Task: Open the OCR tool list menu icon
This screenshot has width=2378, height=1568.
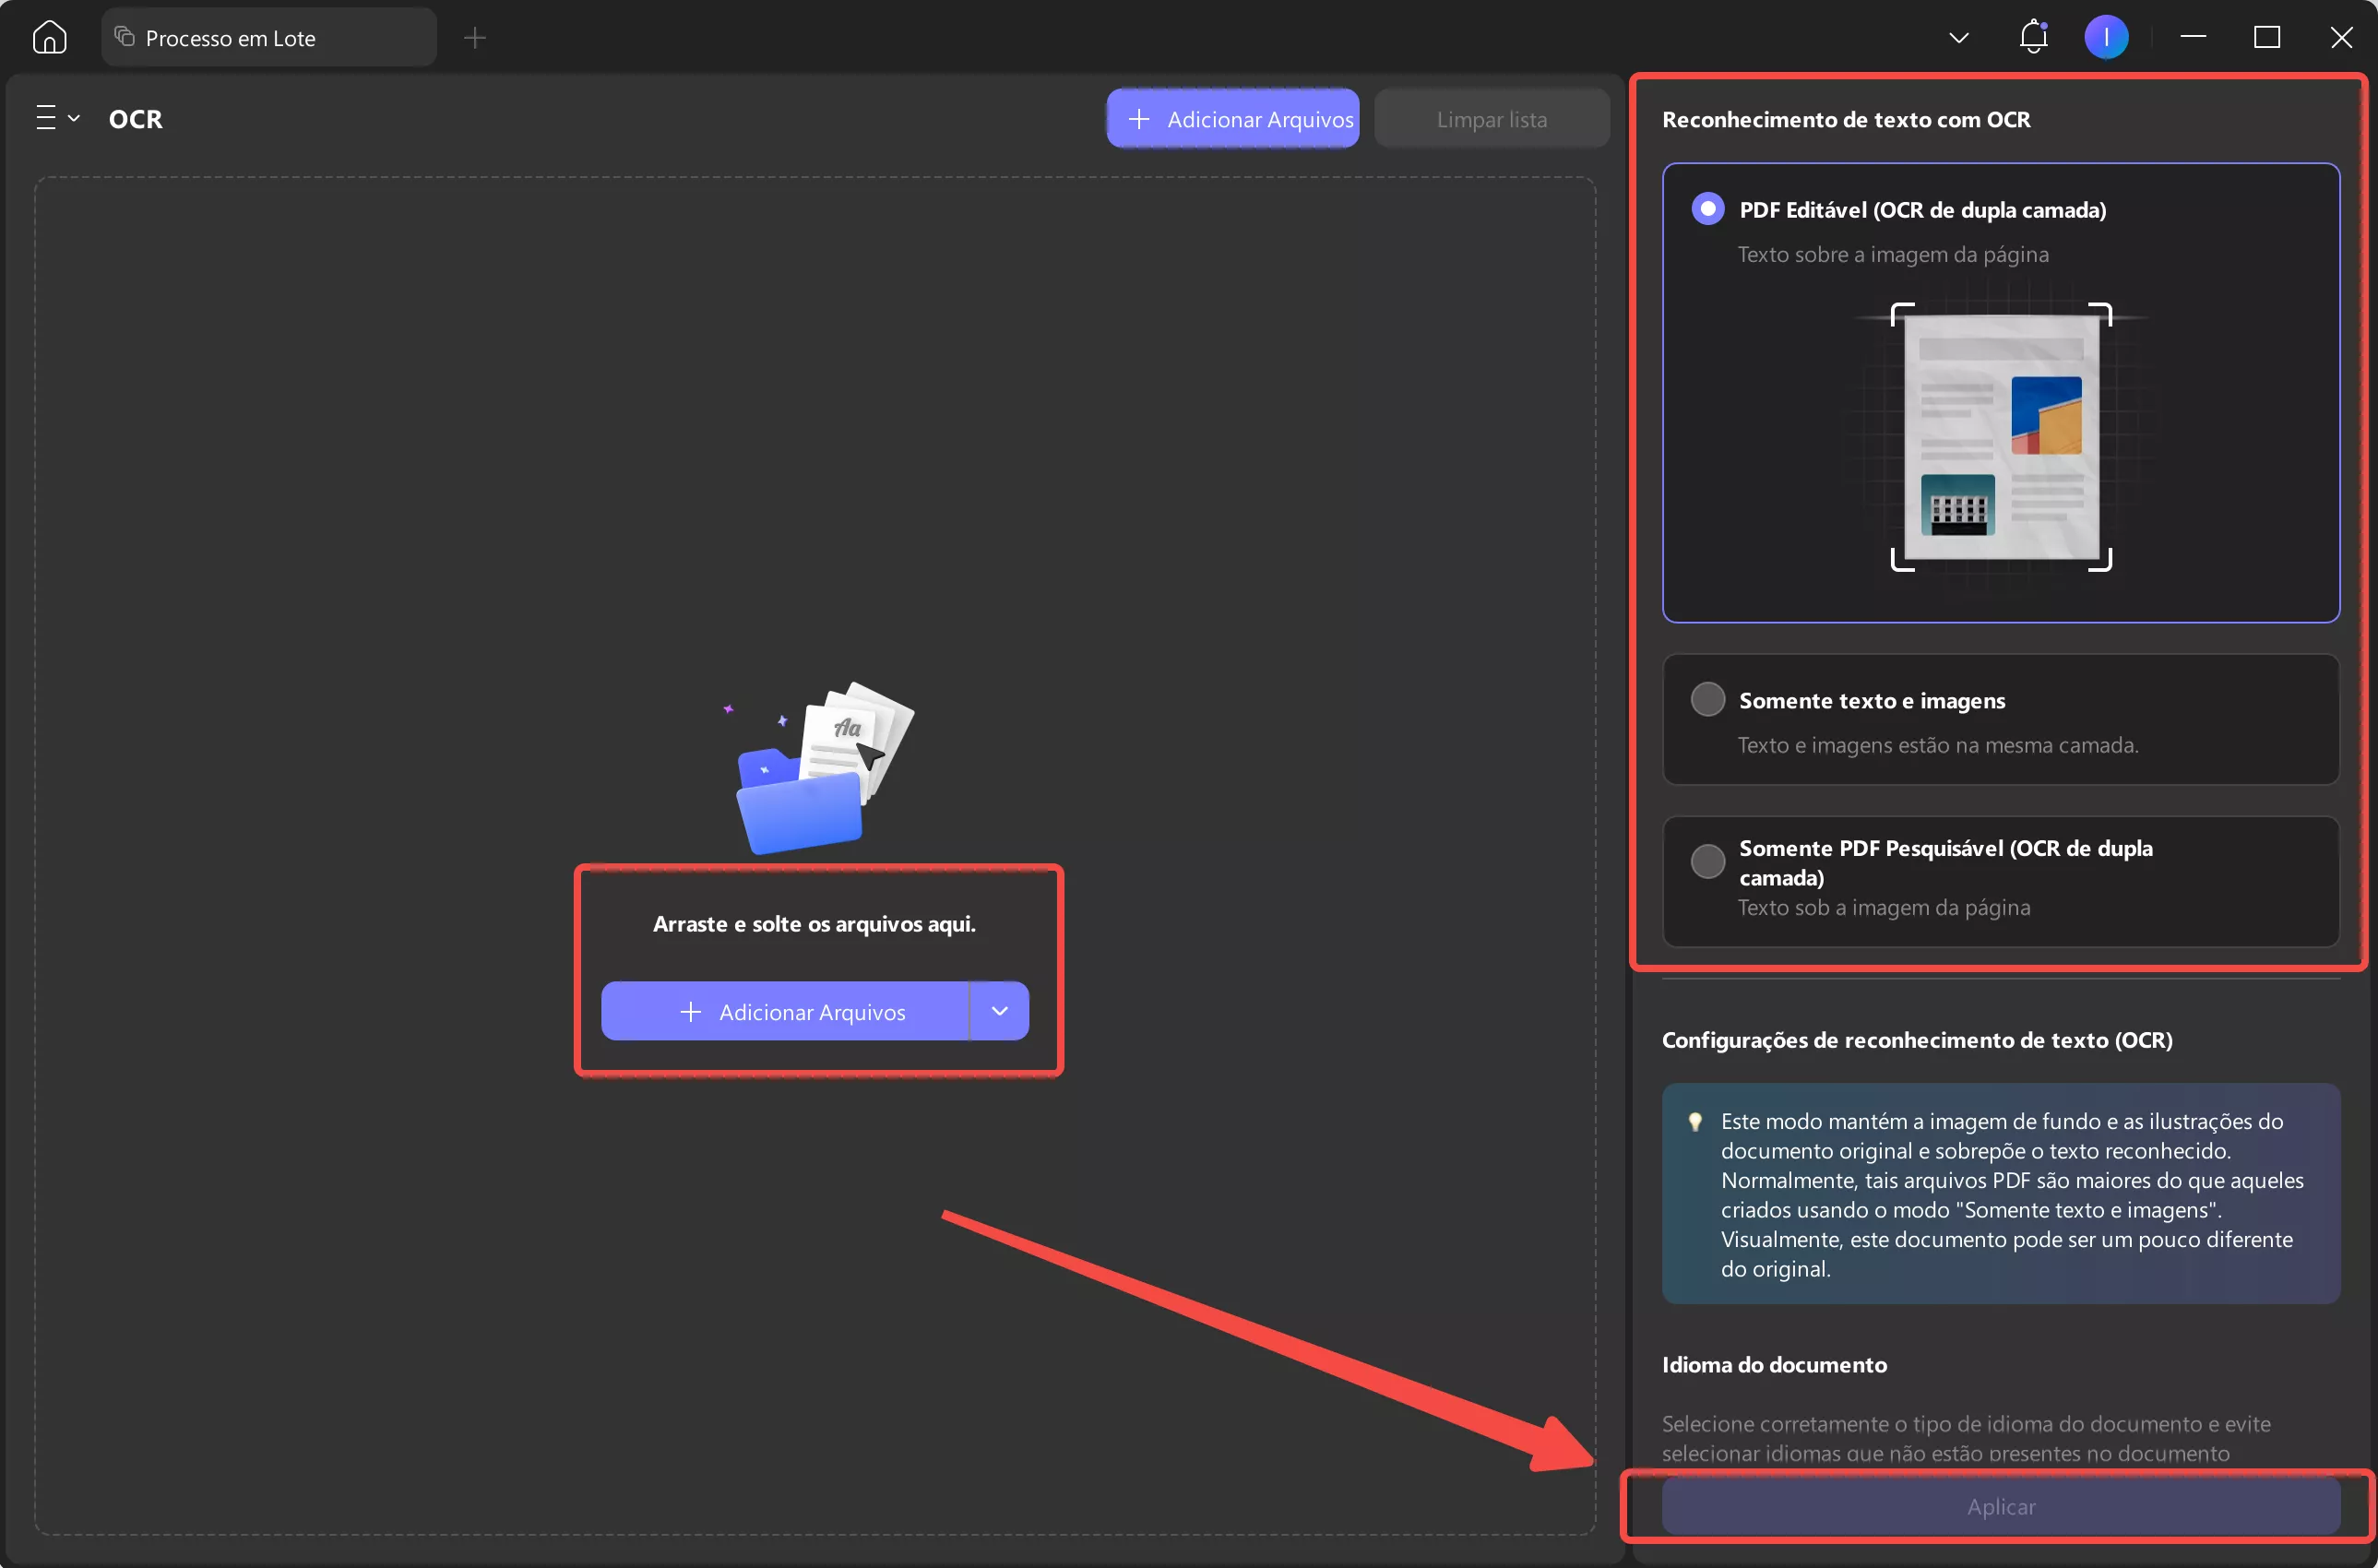Action: [46, 118]
